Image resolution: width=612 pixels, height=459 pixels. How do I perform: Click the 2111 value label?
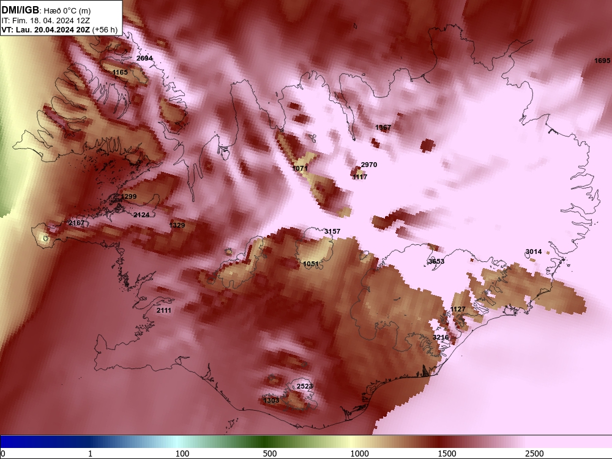point(164,310)
